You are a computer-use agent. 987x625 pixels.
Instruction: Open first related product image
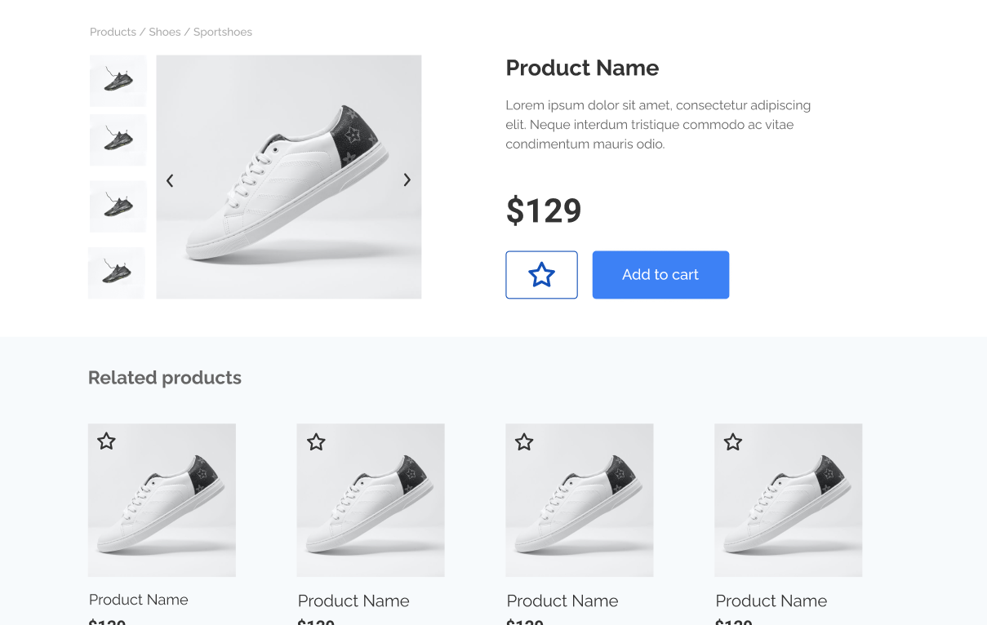coord(162,500)
